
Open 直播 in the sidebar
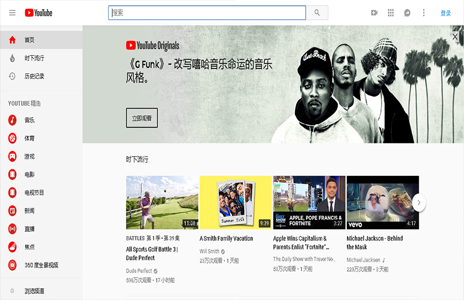pyautogui.click(x=29, y=229)
